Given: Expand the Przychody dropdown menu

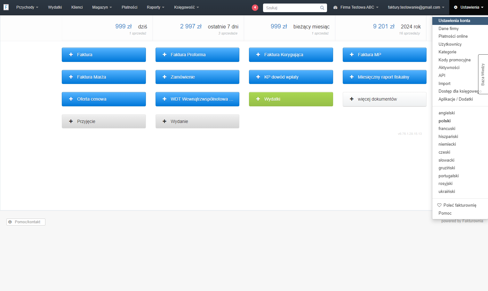Looking at the screenshot, I should click(27, 7).
